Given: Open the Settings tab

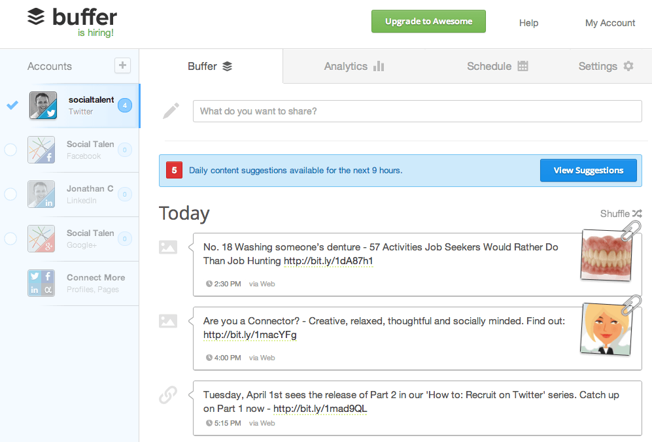Looking at the screenshot, I should (x=606, y=66).
